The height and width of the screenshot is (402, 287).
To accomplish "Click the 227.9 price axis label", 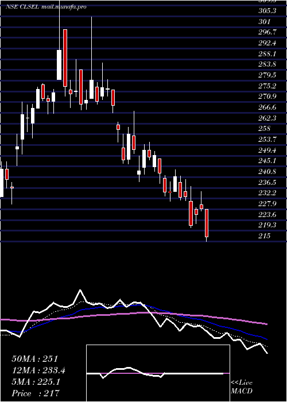I will [x=268, y=204].
